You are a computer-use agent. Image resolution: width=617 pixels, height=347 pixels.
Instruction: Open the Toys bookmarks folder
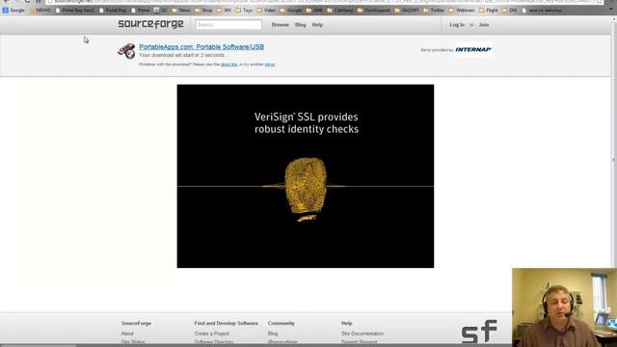click(x=244, y=11)
